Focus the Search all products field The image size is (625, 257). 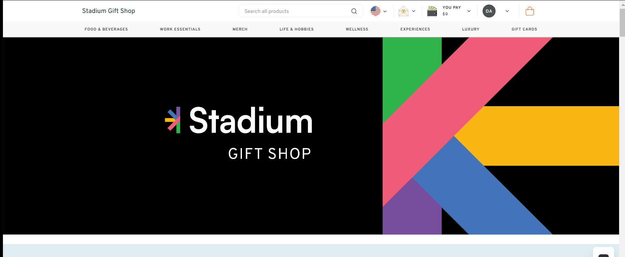pos(301,11)
